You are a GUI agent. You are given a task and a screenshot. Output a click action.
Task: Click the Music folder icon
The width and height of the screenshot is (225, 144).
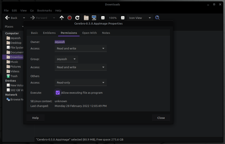[x=8, y=62]
